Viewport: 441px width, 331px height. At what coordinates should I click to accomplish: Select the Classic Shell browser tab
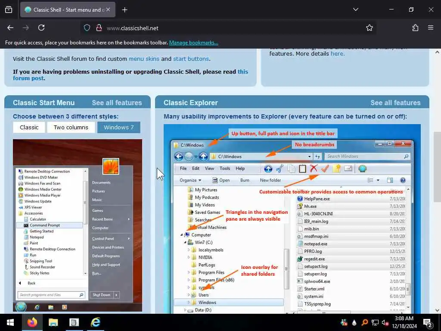pos(68,10)
